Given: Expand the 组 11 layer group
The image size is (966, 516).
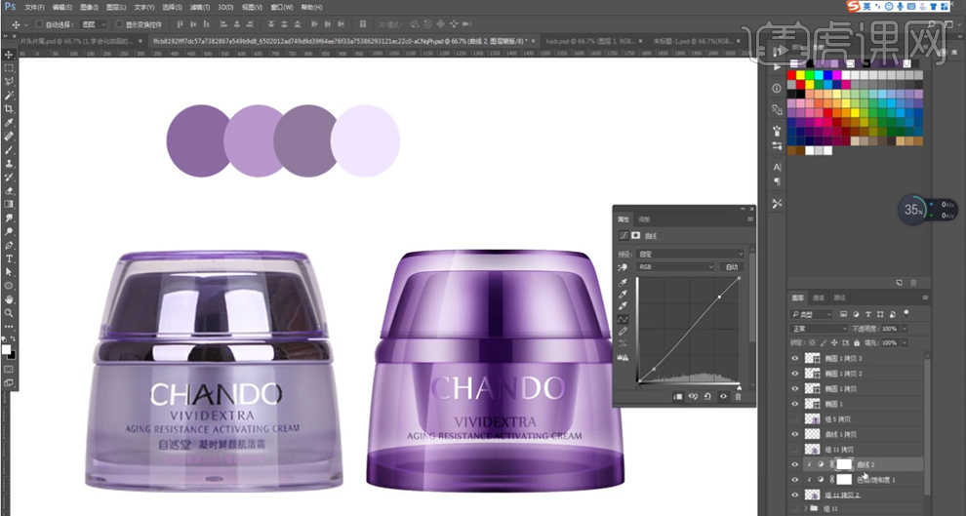Looking at the screenshot, I should (806, 508).
